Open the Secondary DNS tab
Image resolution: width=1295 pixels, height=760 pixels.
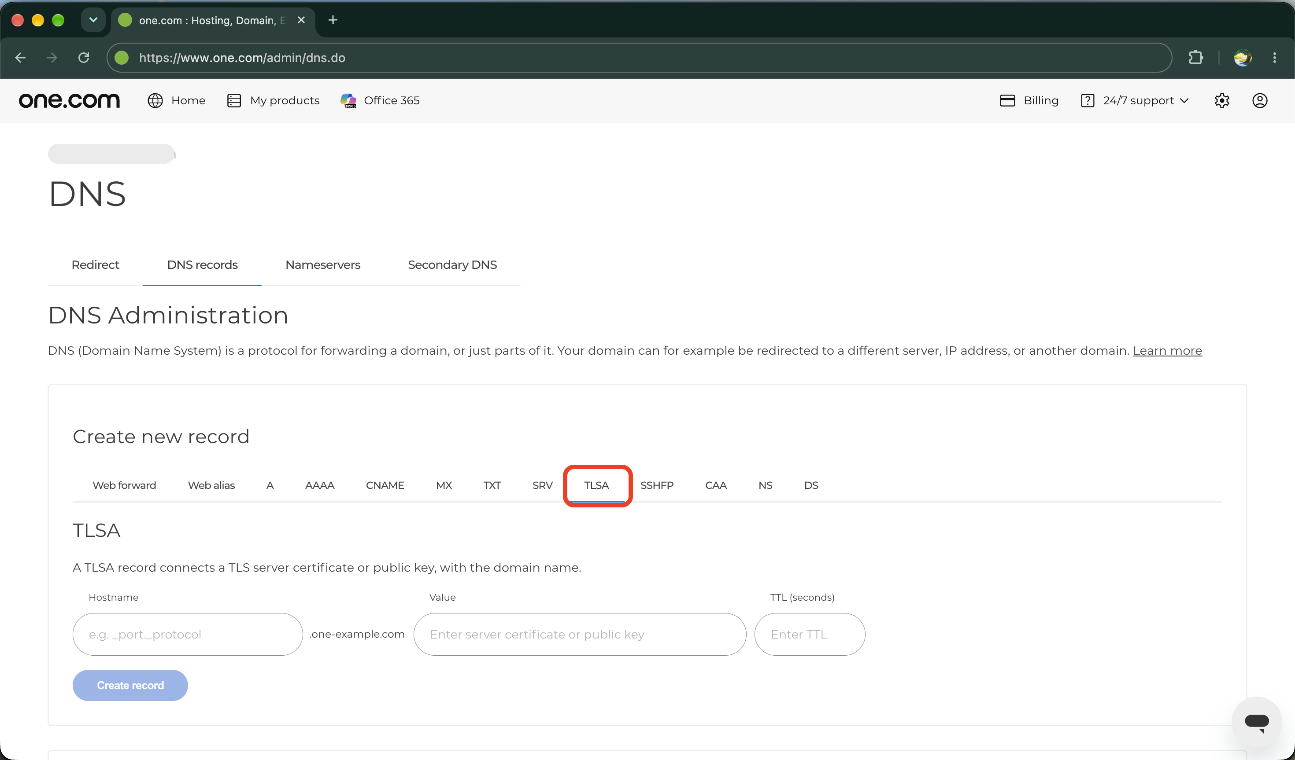(452, 265)
